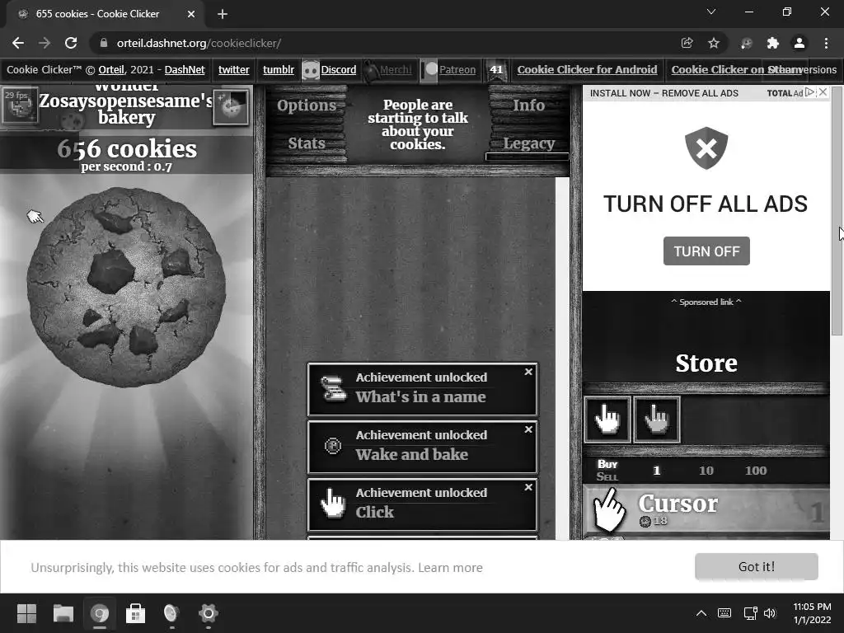Open the Chrome profile icon
Screen dimensions: 844x633
(x=799, y=43)
